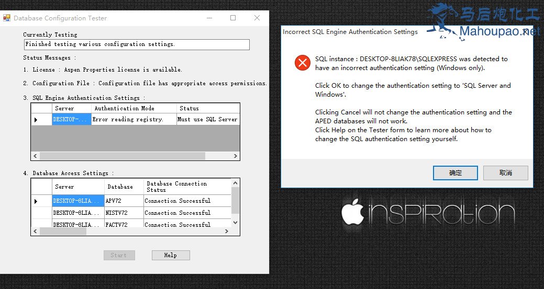Close the Database Configuration Tester window
The width and height of the screenshot is (544, 289).
click(257, 18)
